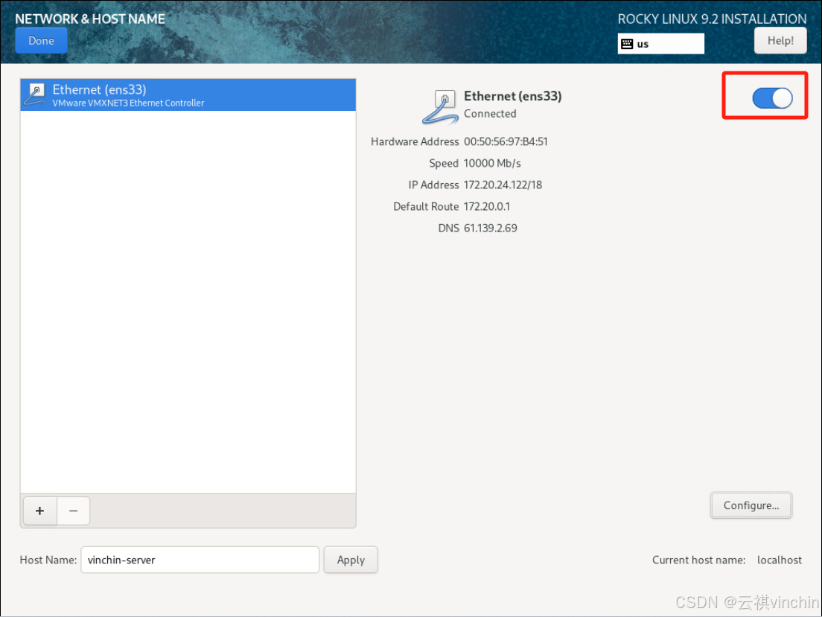This screenshot has height=617, width=822.
Task: Click the Default Route value 172.20.0.1
Action: (x=486, y=207)
